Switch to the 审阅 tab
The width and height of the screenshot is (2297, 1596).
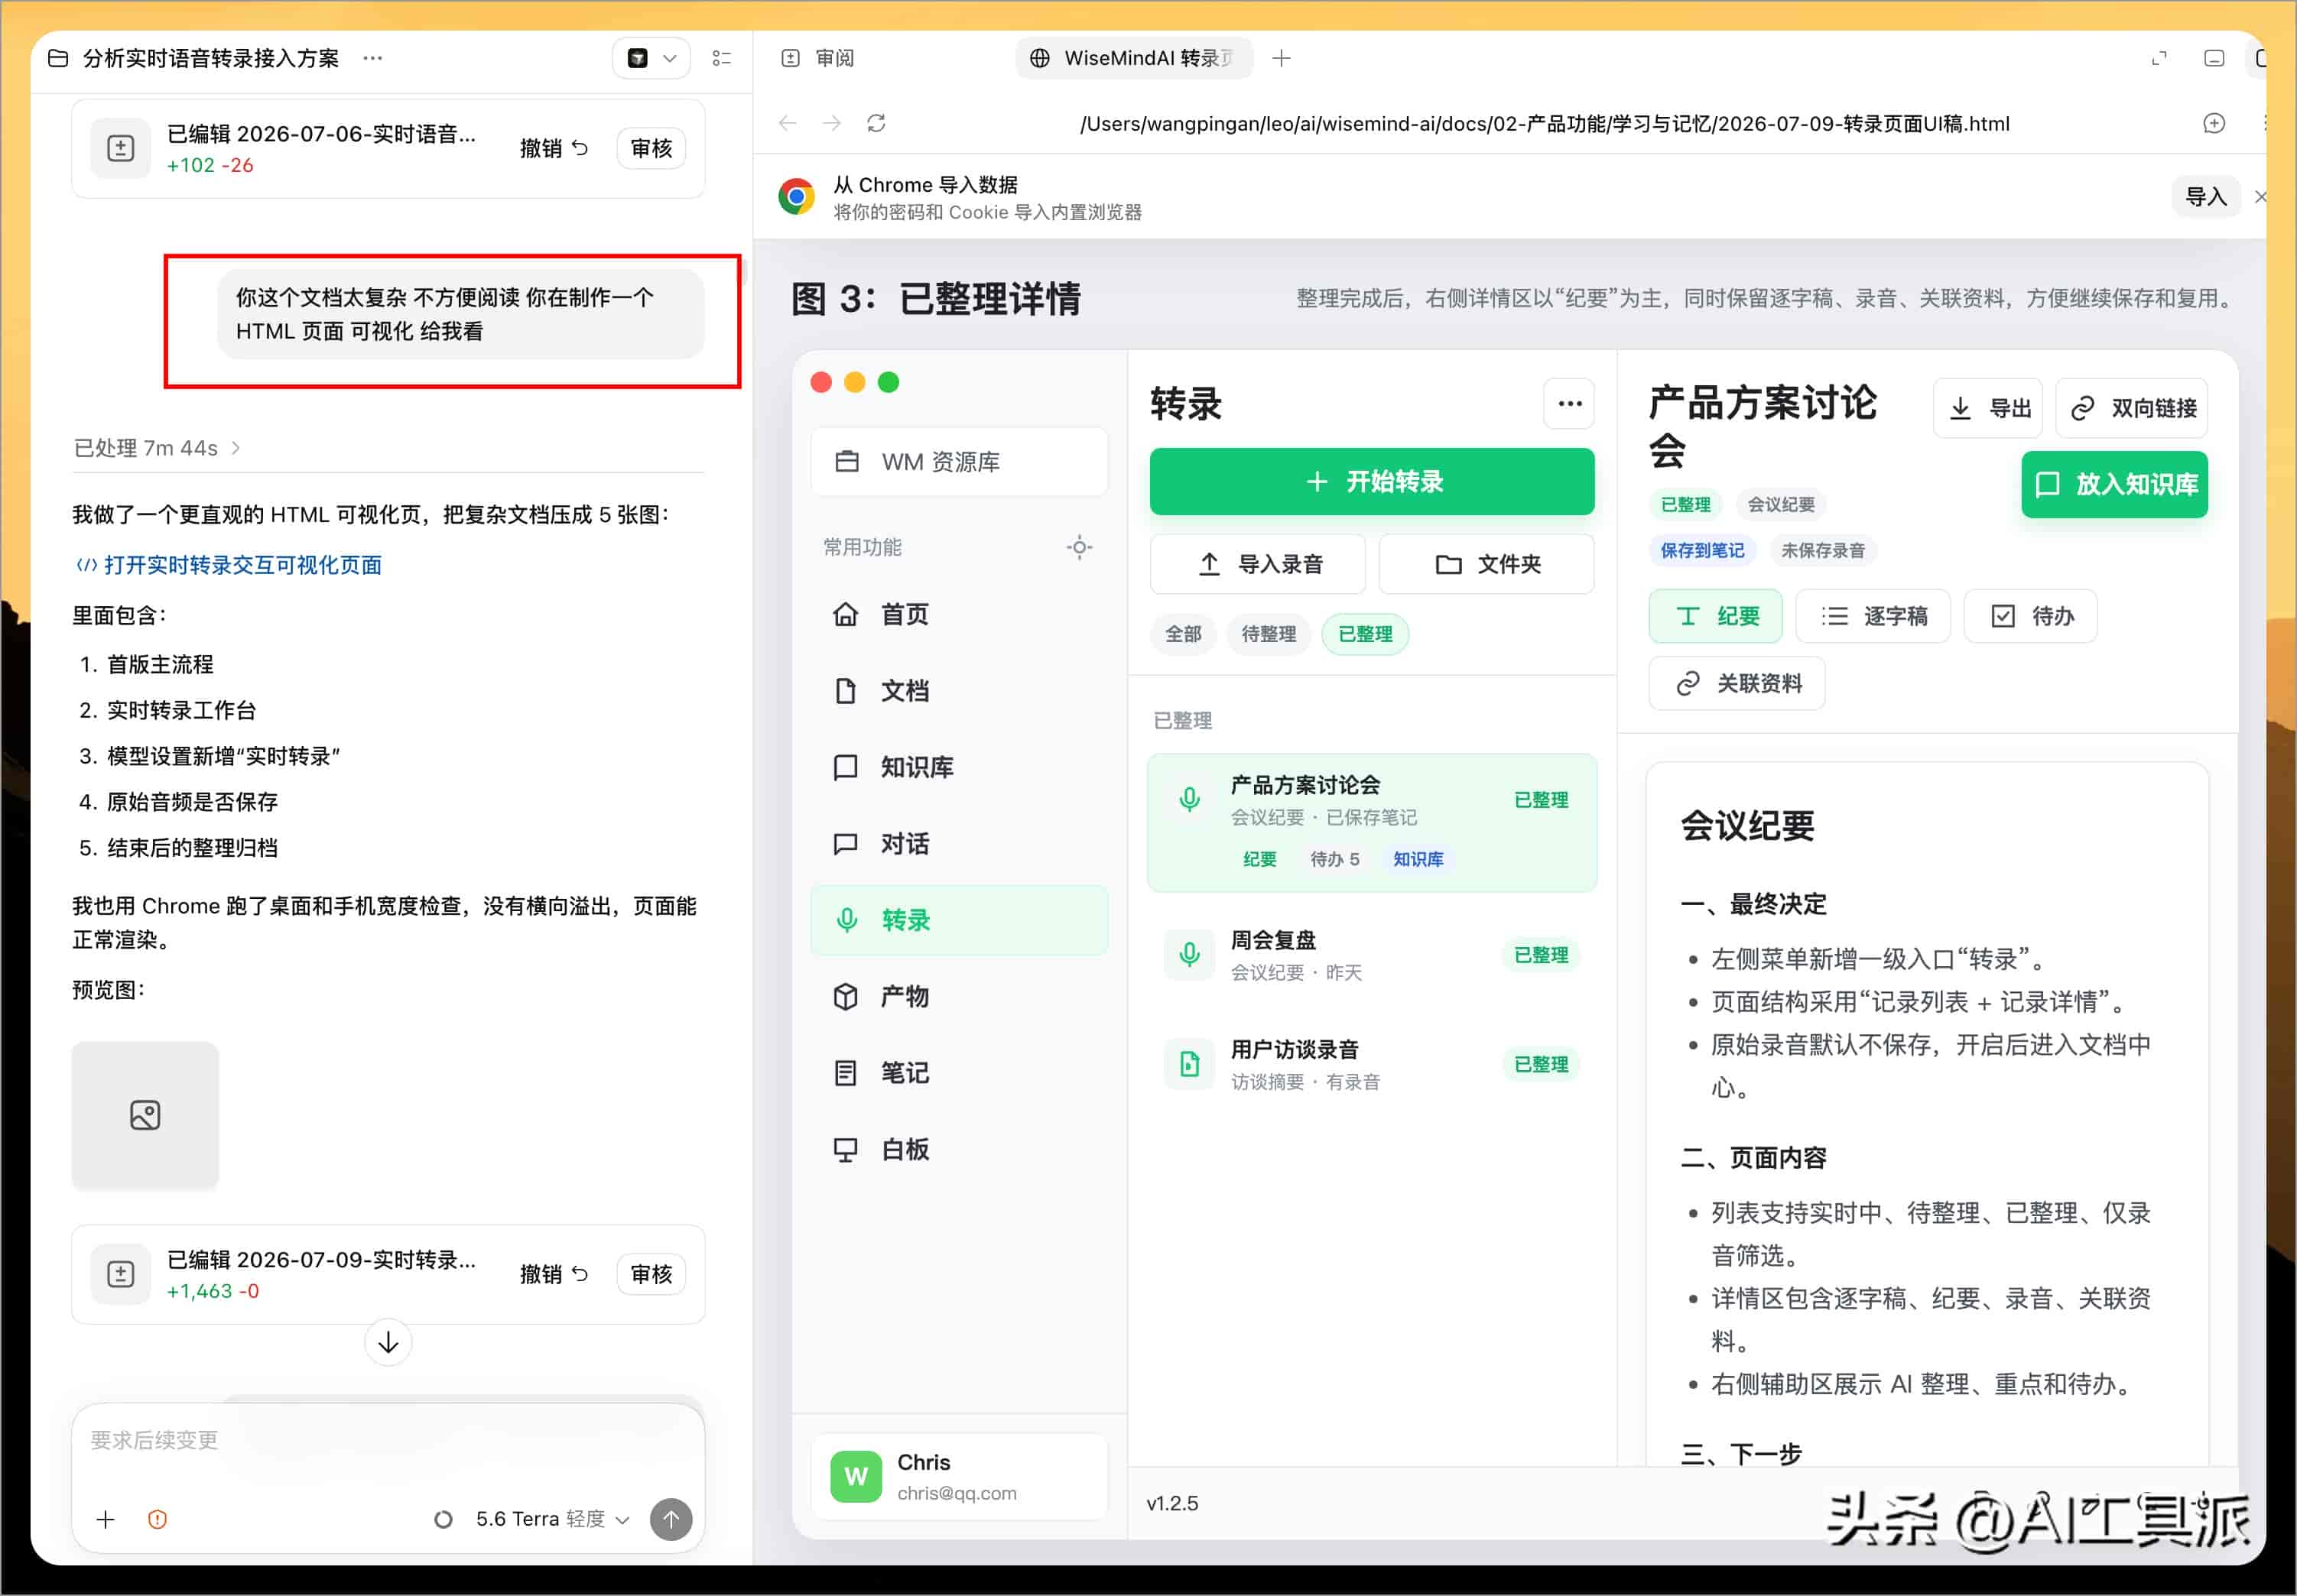(x=818, y=58)
